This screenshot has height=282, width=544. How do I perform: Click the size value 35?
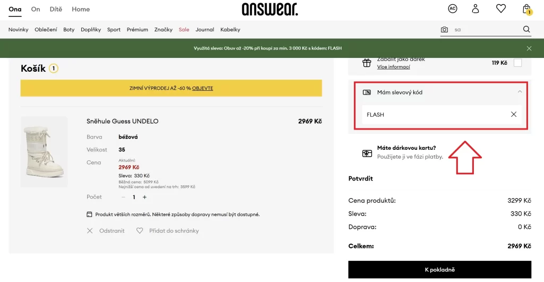click(122, 150)
